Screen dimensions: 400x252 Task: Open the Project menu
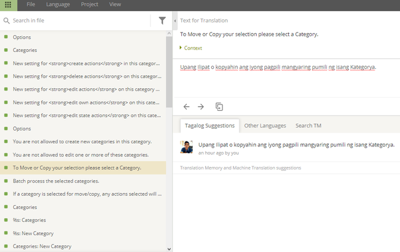89,4
